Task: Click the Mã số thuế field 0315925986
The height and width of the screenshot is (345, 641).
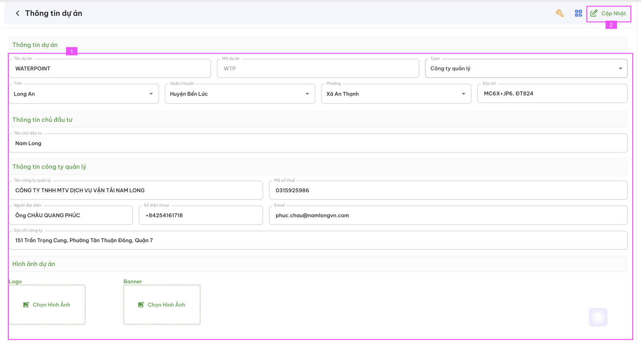Action: click(x=448, y=190)
